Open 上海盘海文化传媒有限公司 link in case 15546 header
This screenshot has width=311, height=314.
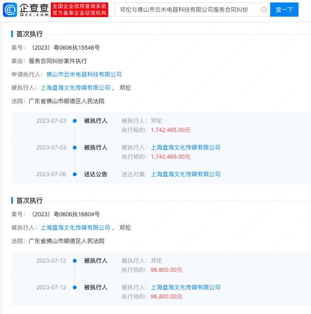(75, 88)
